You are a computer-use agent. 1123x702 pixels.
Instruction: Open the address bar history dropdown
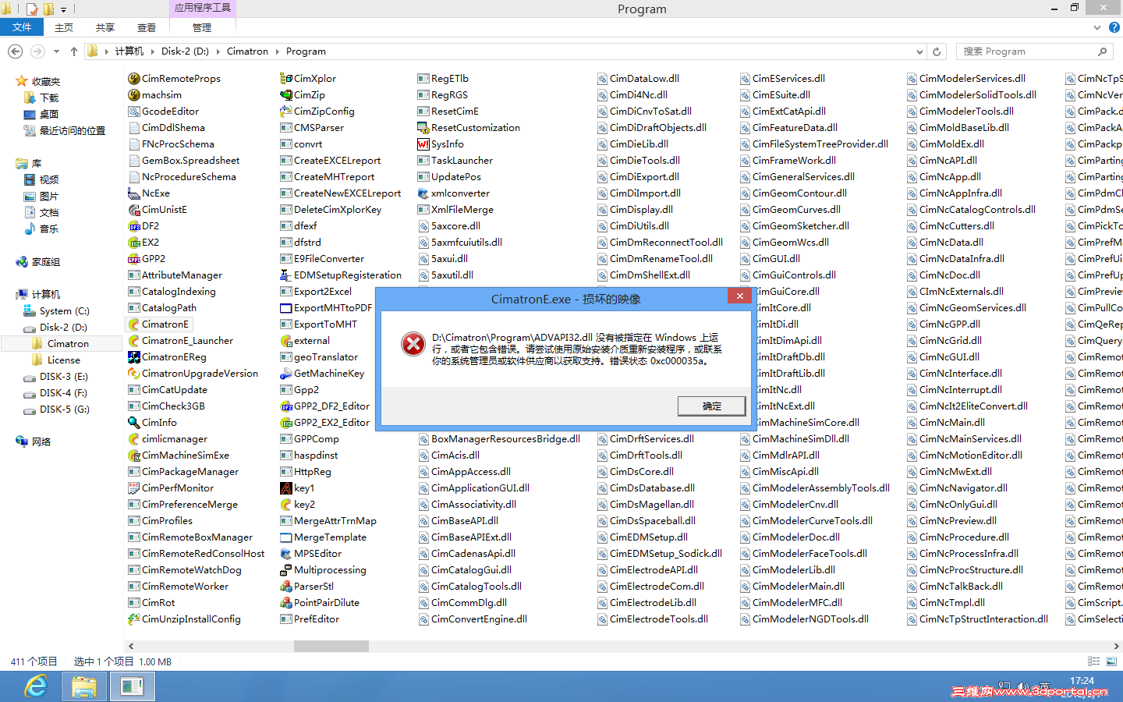click(x=919, y=51)
